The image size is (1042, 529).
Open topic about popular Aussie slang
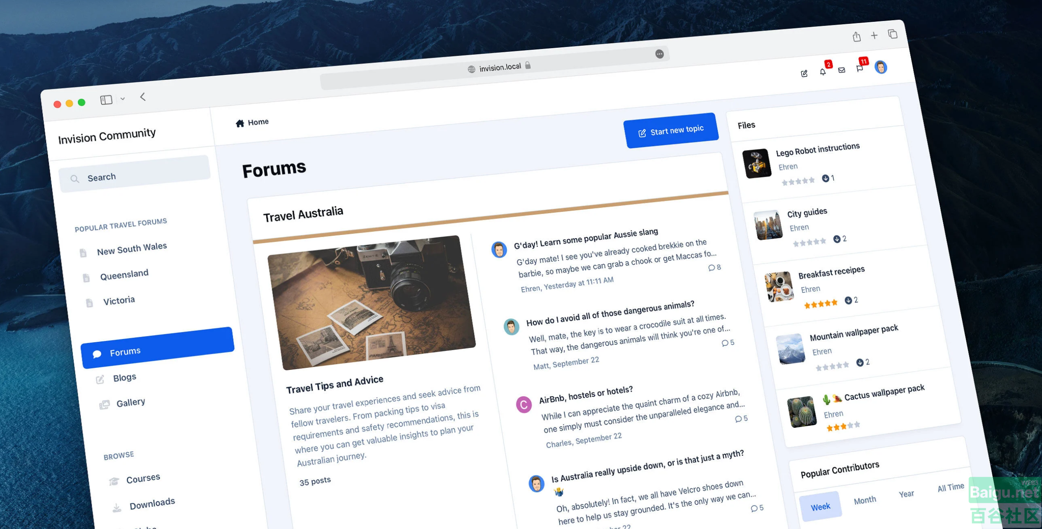(x=586, y=238)
